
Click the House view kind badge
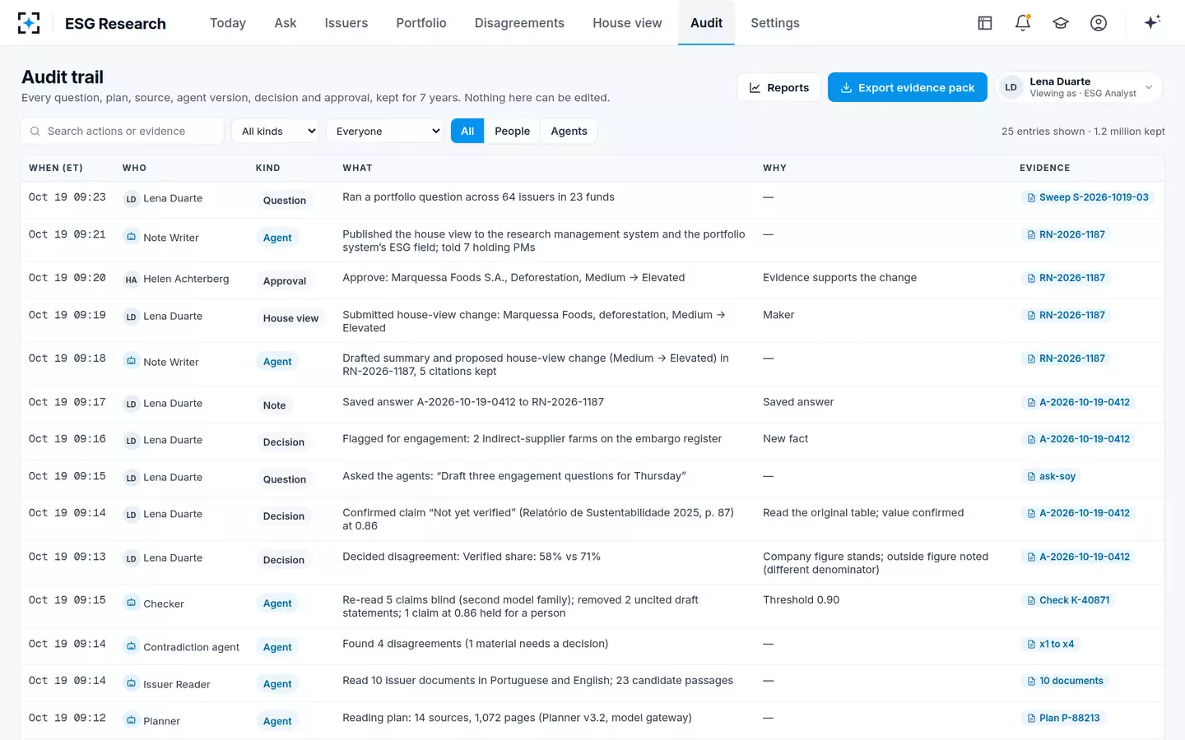[x=290, y=318]
